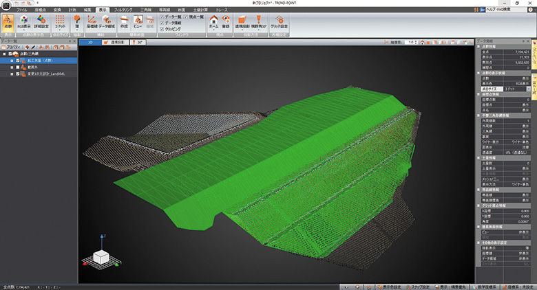Collapse the 土量情報 section
The image size is (537, 290).
click(478, 158)
